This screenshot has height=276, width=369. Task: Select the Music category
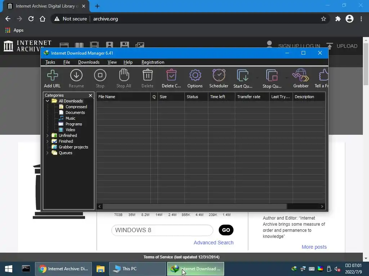(x=70, y=118)
